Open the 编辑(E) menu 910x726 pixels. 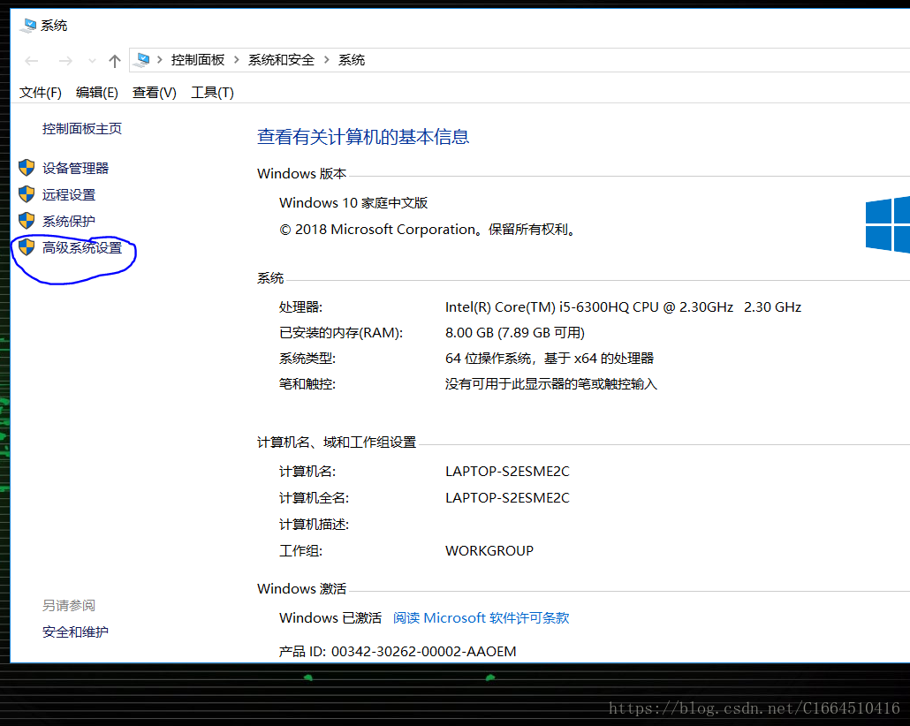click(96, 92)
